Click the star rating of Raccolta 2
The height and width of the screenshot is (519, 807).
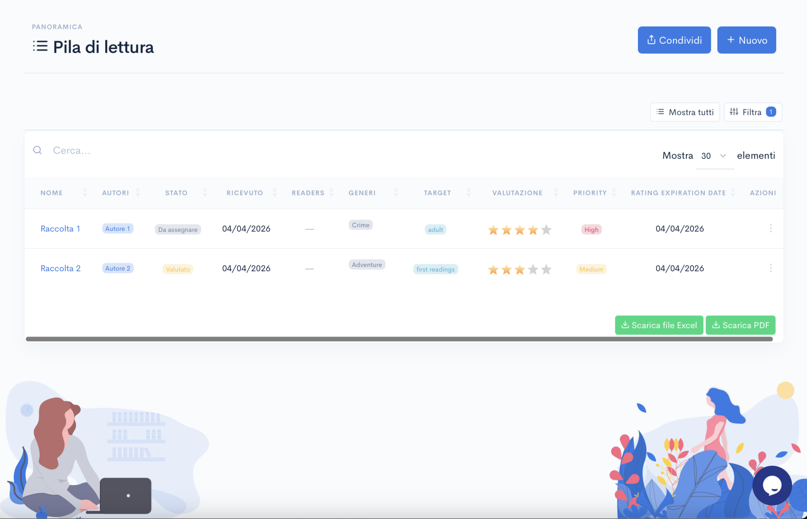[520, 270]
